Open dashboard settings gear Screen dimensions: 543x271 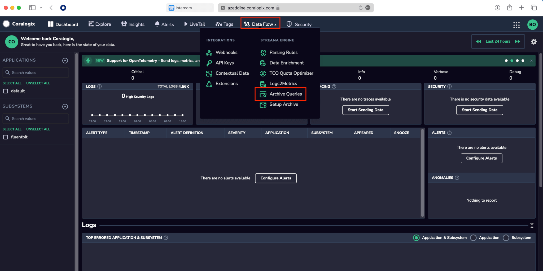(x=534, y=42)
